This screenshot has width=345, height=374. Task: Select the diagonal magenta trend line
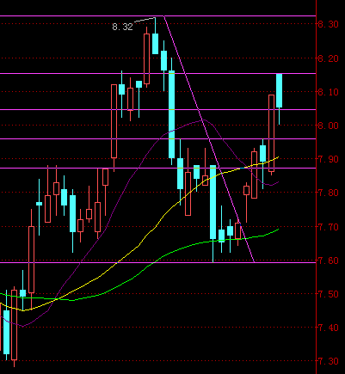click(209, 139)
